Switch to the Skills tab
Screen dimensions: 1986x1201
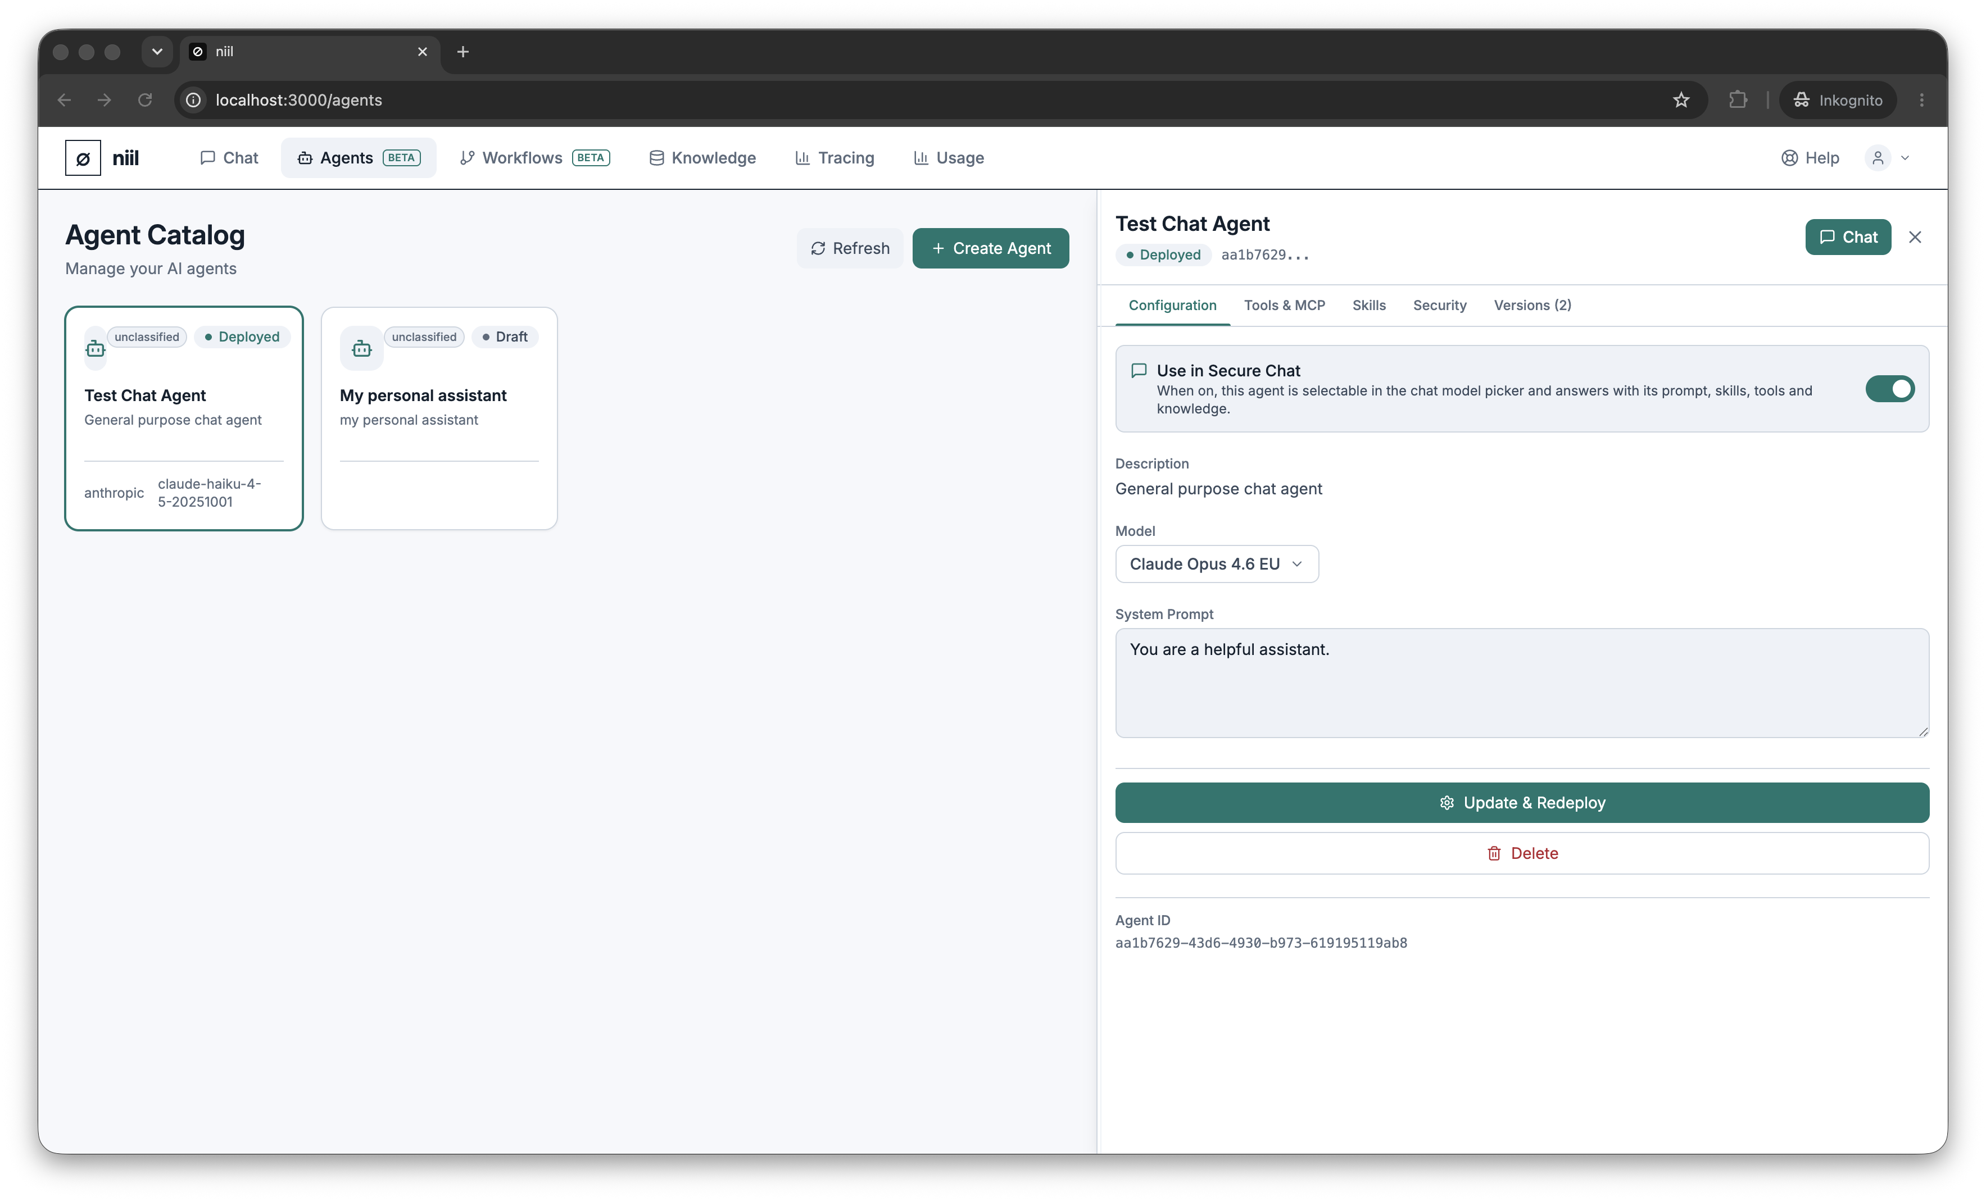click(1368, 305)
